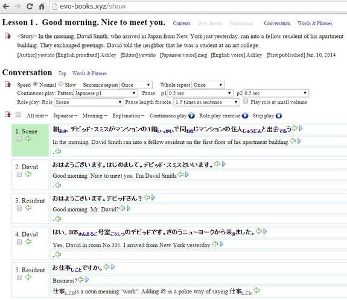Open Words & Phrases link in lesson header
347x300 pixels.
click(314, 23)
